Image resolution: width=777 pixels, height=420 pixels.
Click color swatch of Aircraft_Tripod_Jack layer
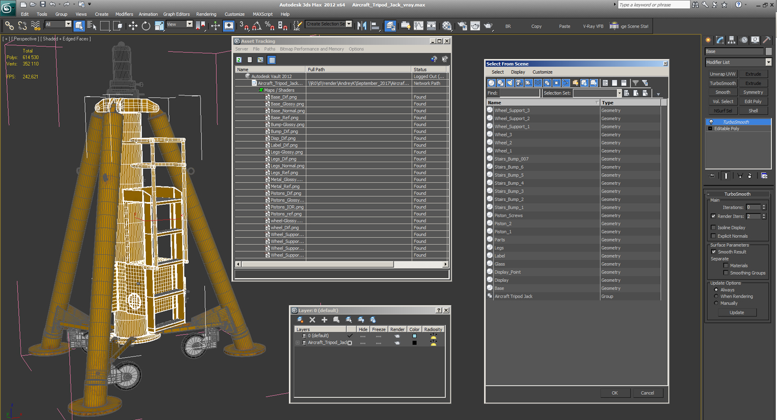414,343
